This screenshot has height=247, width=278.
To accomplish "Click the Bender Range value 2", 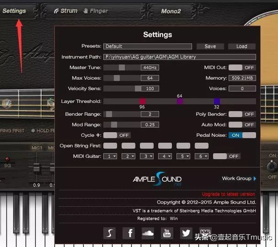I will (150, 114).
